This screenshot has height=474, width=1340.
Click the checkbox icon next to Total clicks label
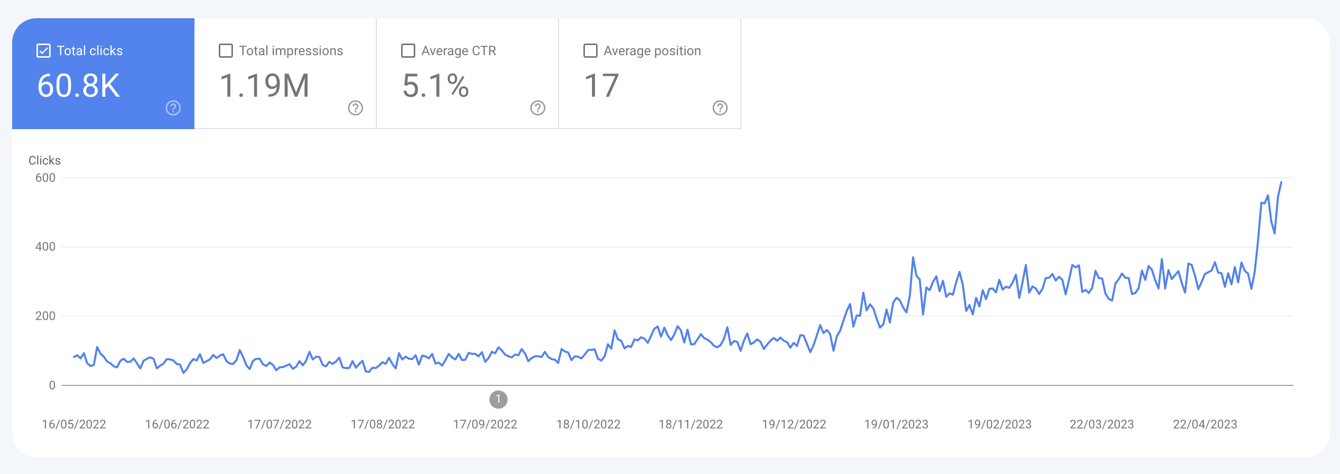(44, 51)
